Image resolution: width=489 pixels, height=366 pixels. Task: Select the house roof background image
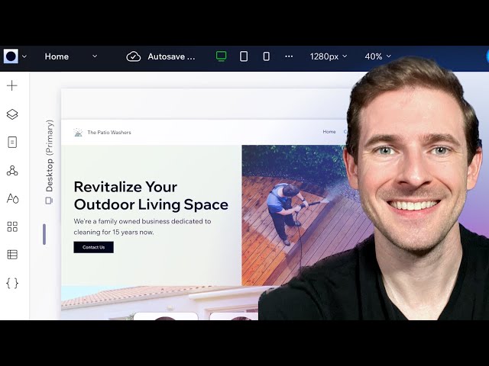[x=160, y=303]
